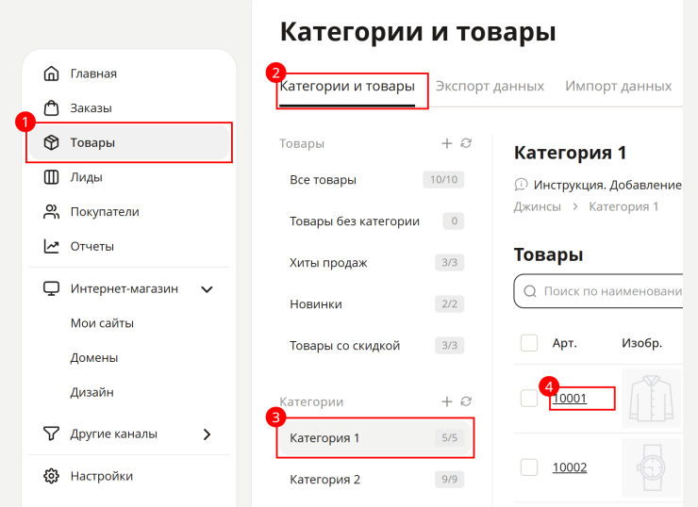The width and height of the screenshot is (698, 507).
Task: Select Все товары list row
Action: [374, 180]
